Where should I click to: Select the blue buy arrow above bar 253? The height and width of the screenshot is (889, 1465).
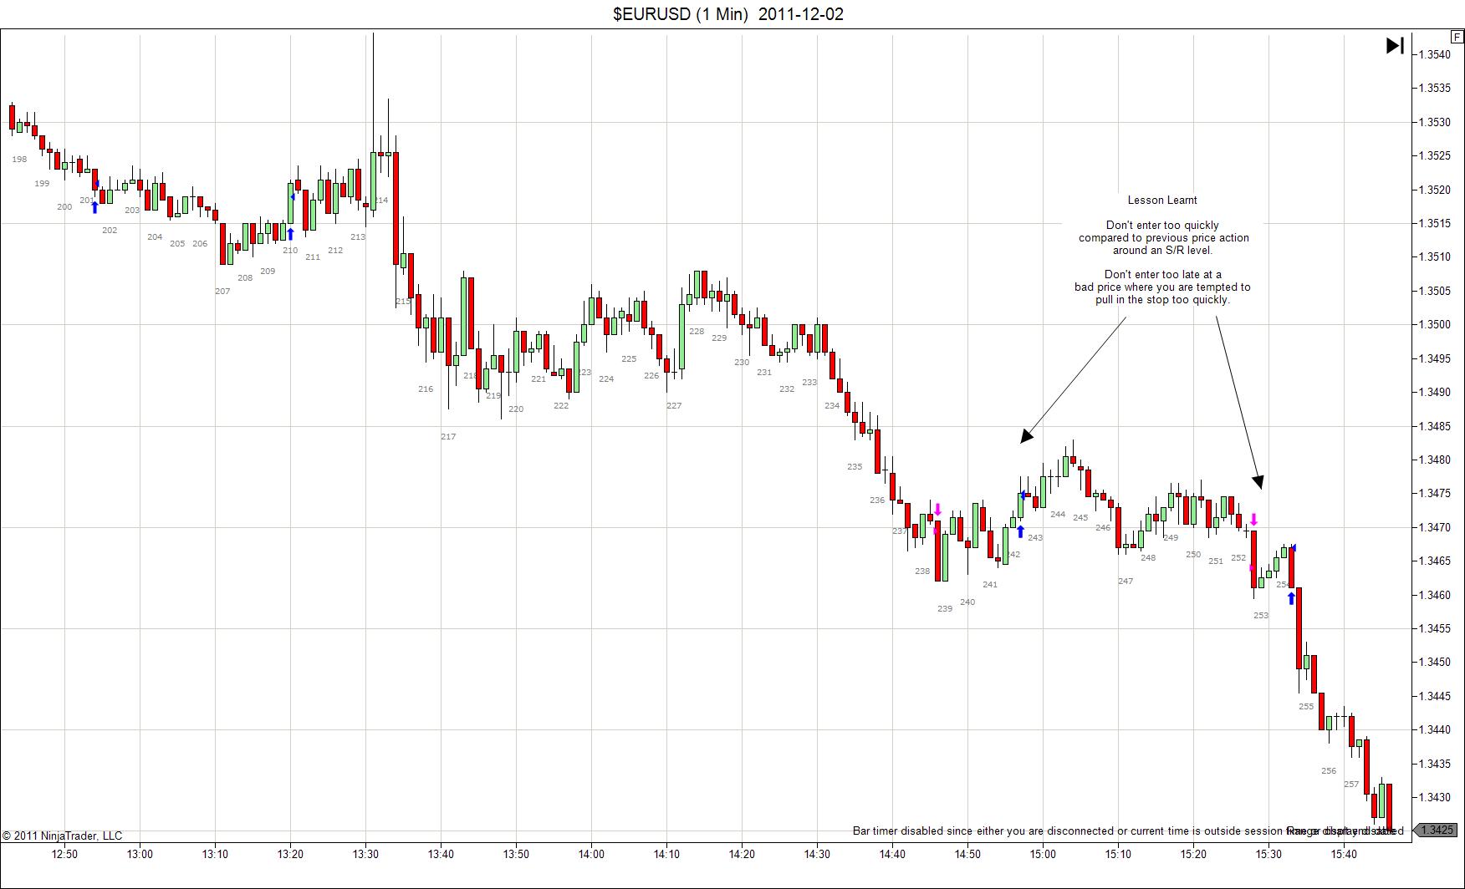click(1292, 598)
